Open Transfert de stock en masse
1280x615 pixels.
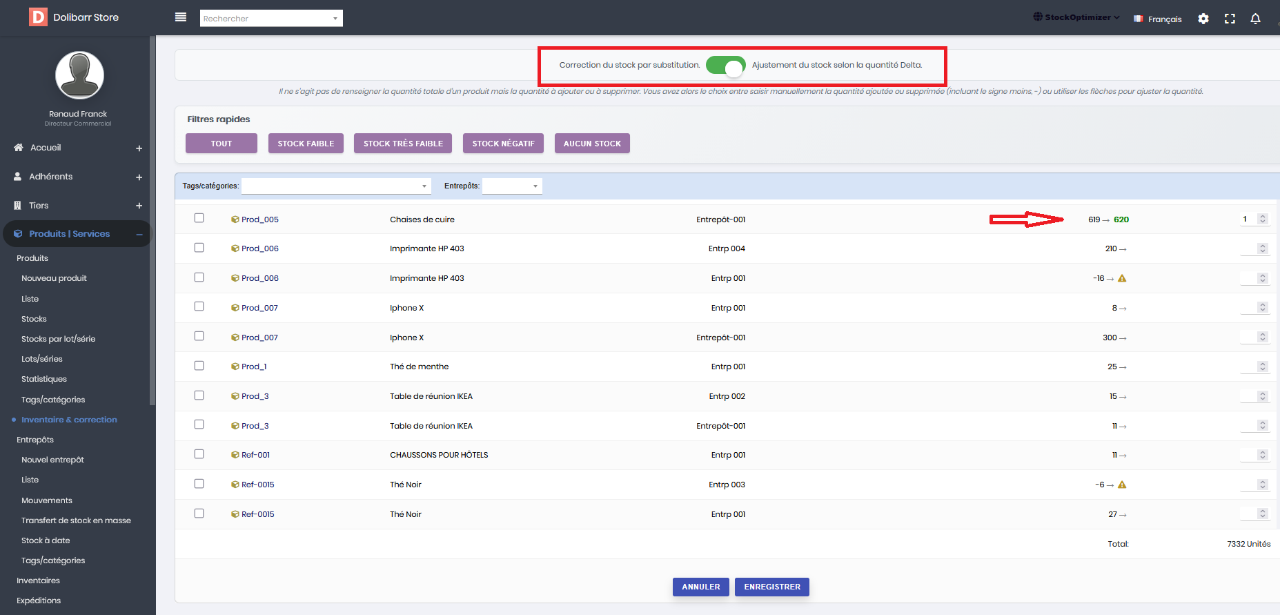click(76, 520)
